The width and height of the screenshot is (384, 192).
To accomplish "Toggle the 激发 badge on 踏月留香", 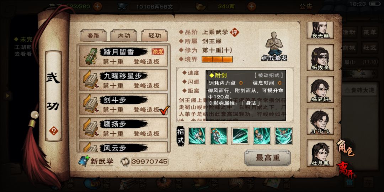I will [x=158, y=52].
